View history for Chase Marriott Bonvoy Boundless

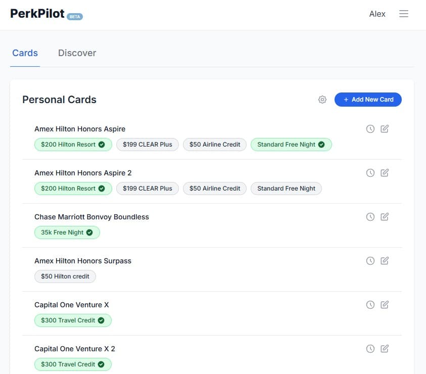tap(370, 216)
